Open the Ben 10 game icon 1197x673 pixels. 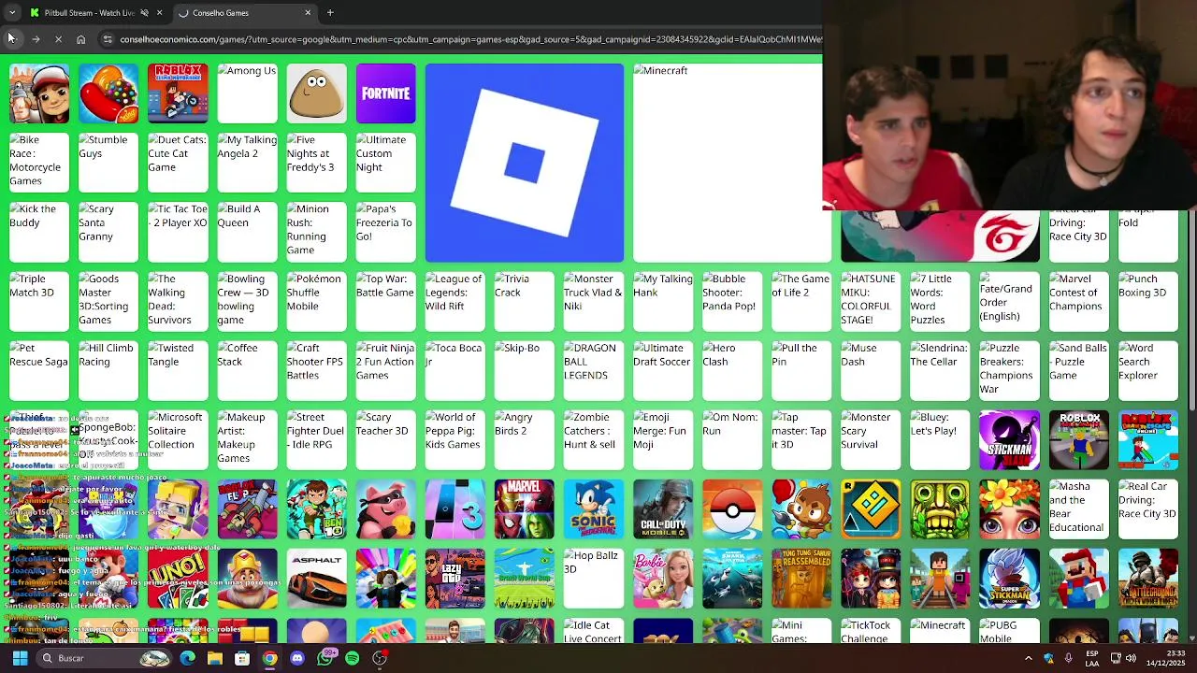pyautogui.click(x=316, y=508)
